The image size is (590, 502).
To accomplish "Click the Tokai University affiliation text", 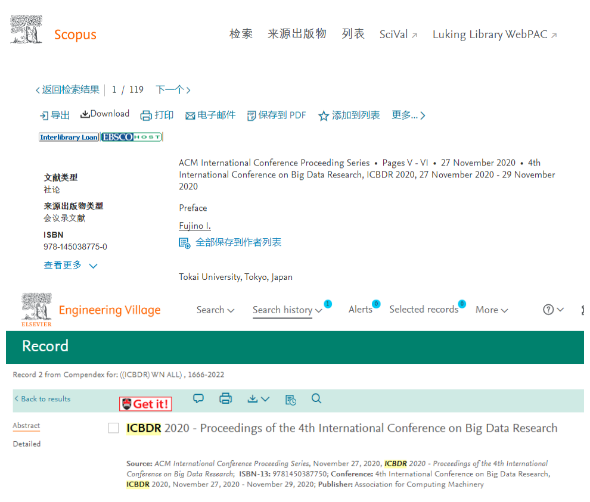I will click(x=235, y=277).
